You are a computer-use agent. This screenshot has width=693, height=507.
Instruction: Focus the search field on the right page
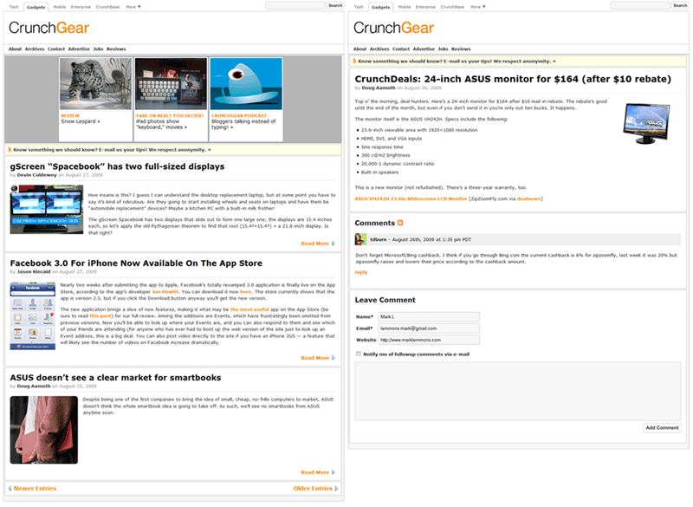640,5
